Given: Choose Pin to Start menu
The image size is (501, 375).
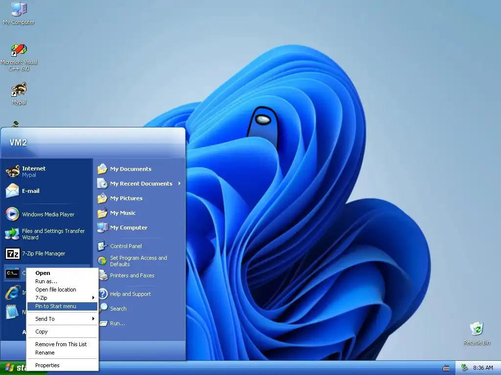Looking at the screenshot, I should click(x=62, y=306).
